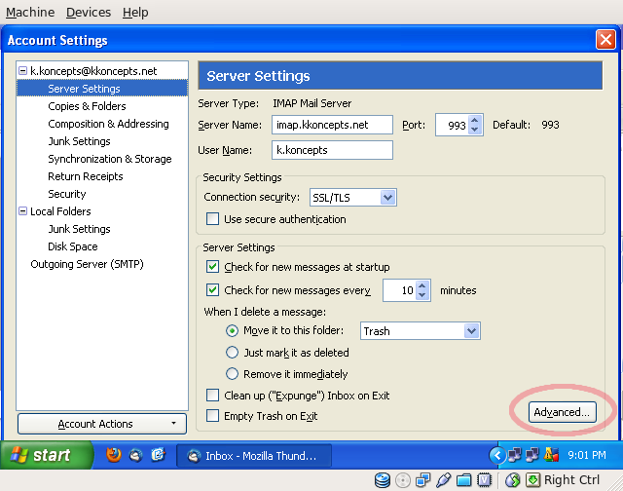
Task: Expand hidden tray icons with the arrow
Action: pyautogui.click(x=497, y=455)
